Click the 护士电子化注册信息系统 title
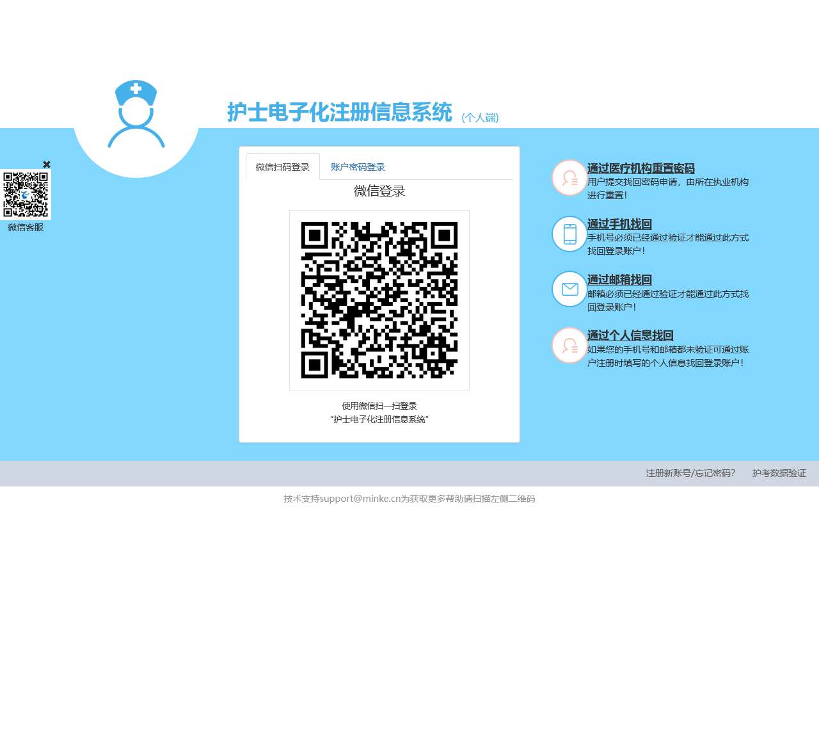 point(340,112)
